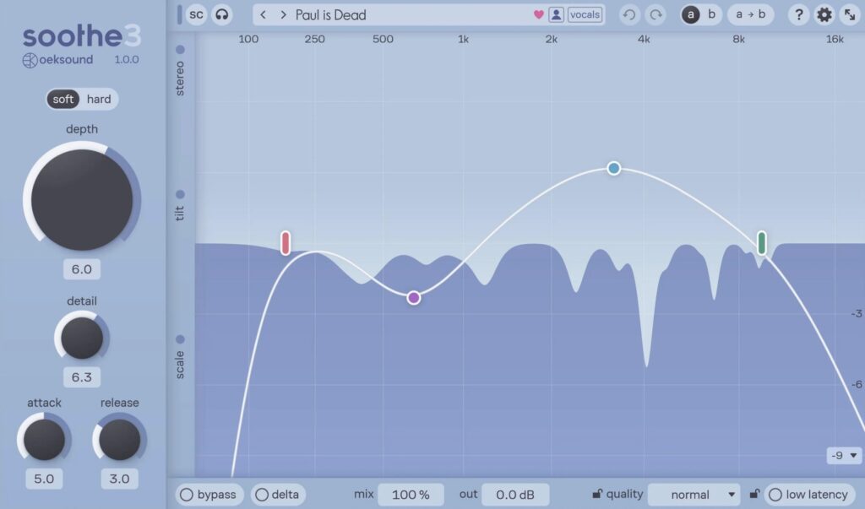The height and width of the screenshot is (509, 865).
Task: Click the attack value 5.0 field
Action: 44,479
